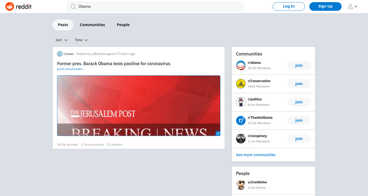The height and width of the screenshot is (196, 368).
Task: Join the r/ThanksObama community
Action: (299, 120)
